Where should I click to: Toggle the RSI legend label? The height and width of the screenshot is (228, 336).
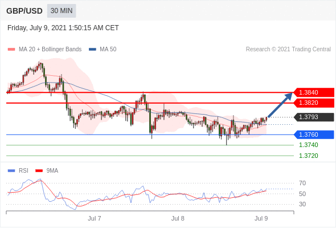click(23, 171)
